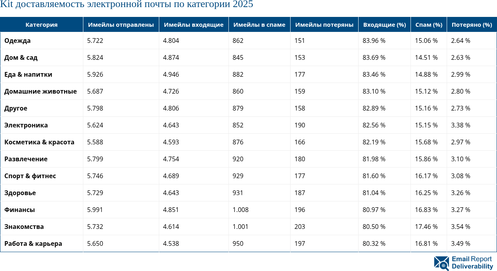Click inbox percent '82.19 %' in Косметика & красота row
Viewport: 497px width, 271px height.
tap(374, 142)
